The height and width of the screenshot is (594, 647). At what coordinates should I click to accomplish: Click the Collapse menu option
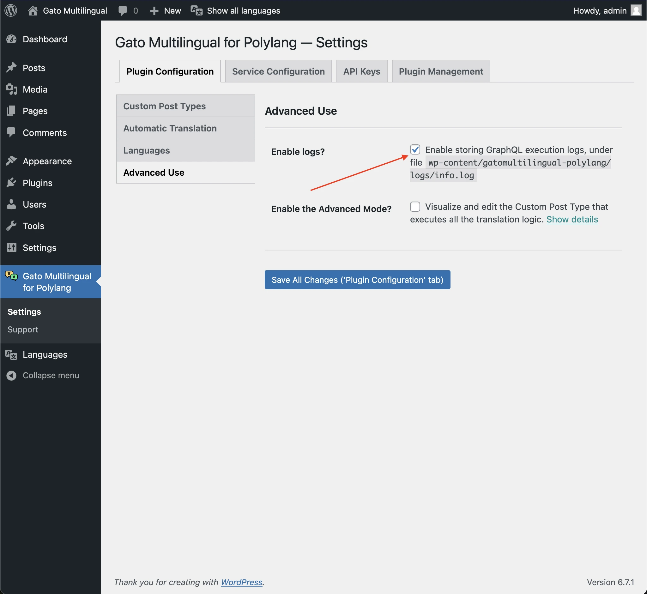[x=42, y=375]
